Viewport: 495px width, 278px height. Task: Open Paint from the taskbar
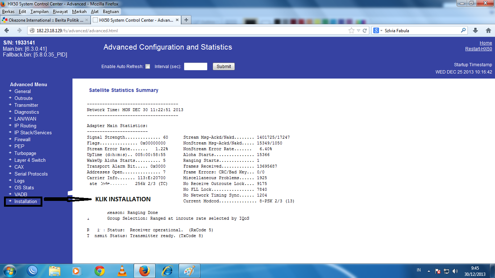189,270
